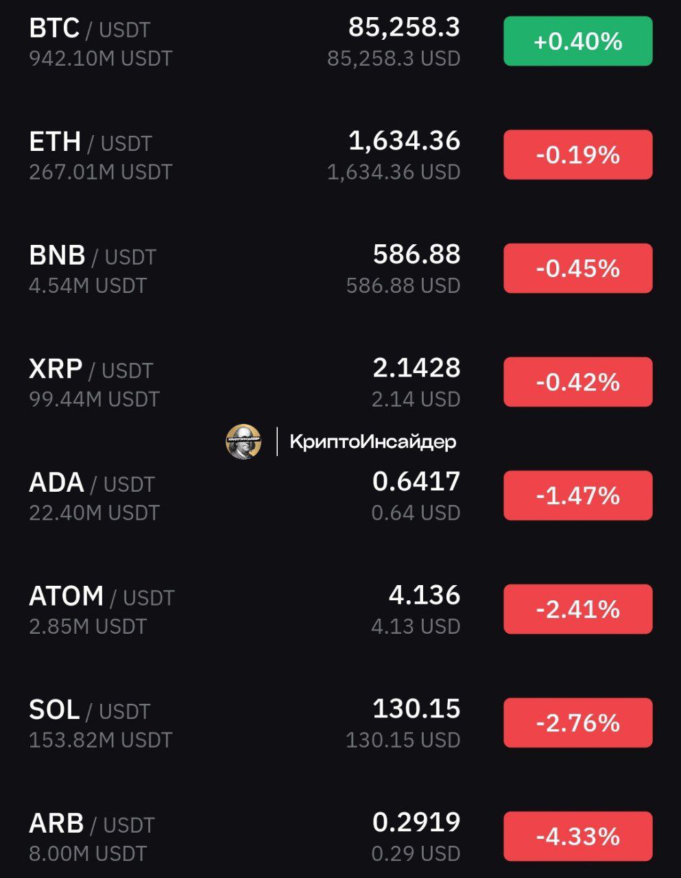Tap the XRP -0.42% change badge
Screen dimensions: 681x878
[x=577, y=382]
